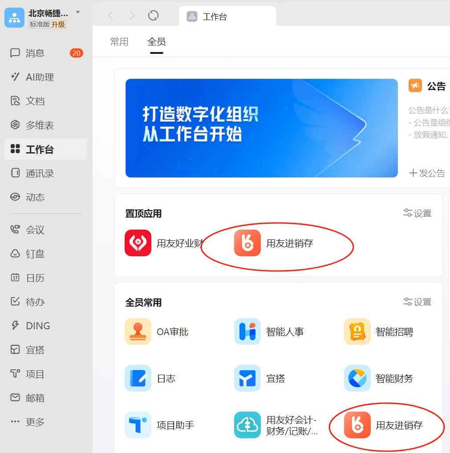Go forward with the right arrow
Viewport: 450px width, 453px height.
coord(132,15)
